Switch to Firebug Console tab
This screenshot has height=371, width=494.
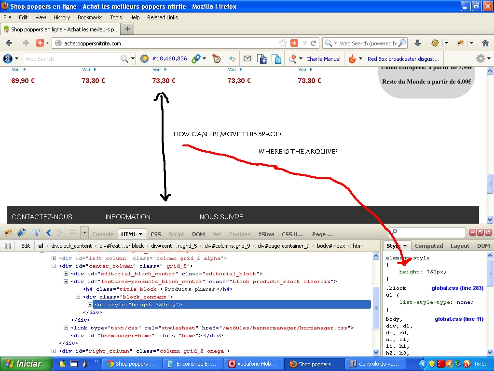(x=103, y=234)
